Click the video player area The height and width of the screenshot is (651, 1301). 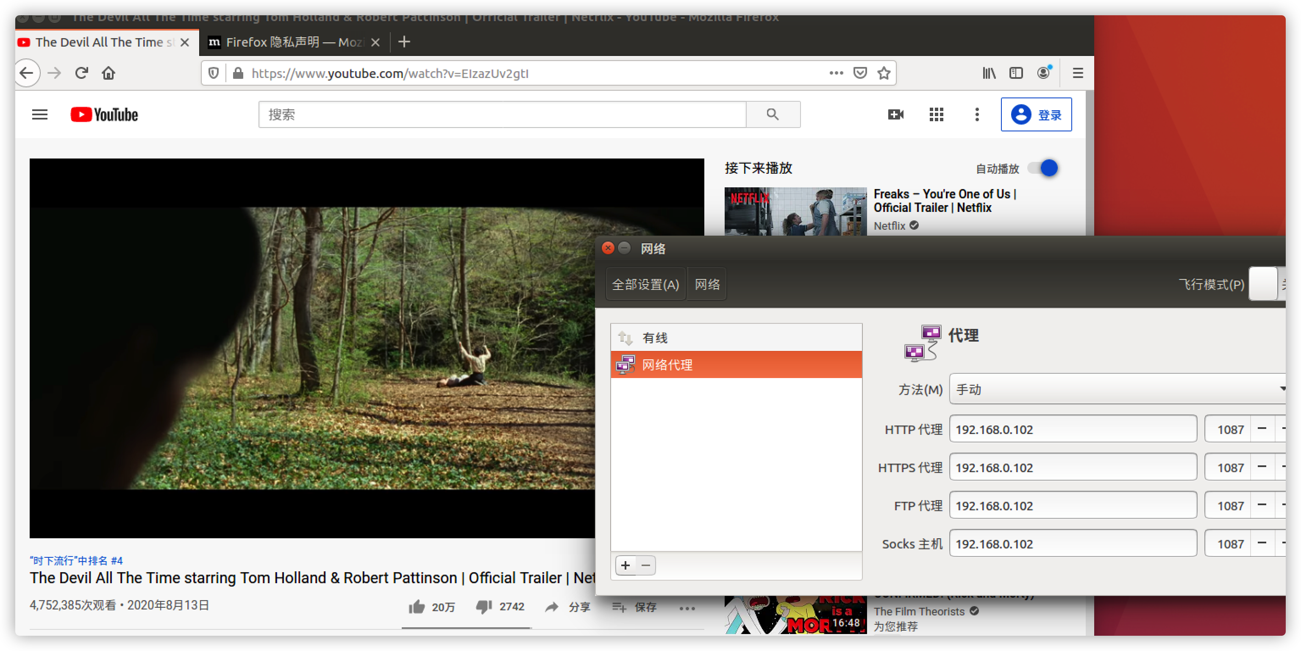click(367, 348)
